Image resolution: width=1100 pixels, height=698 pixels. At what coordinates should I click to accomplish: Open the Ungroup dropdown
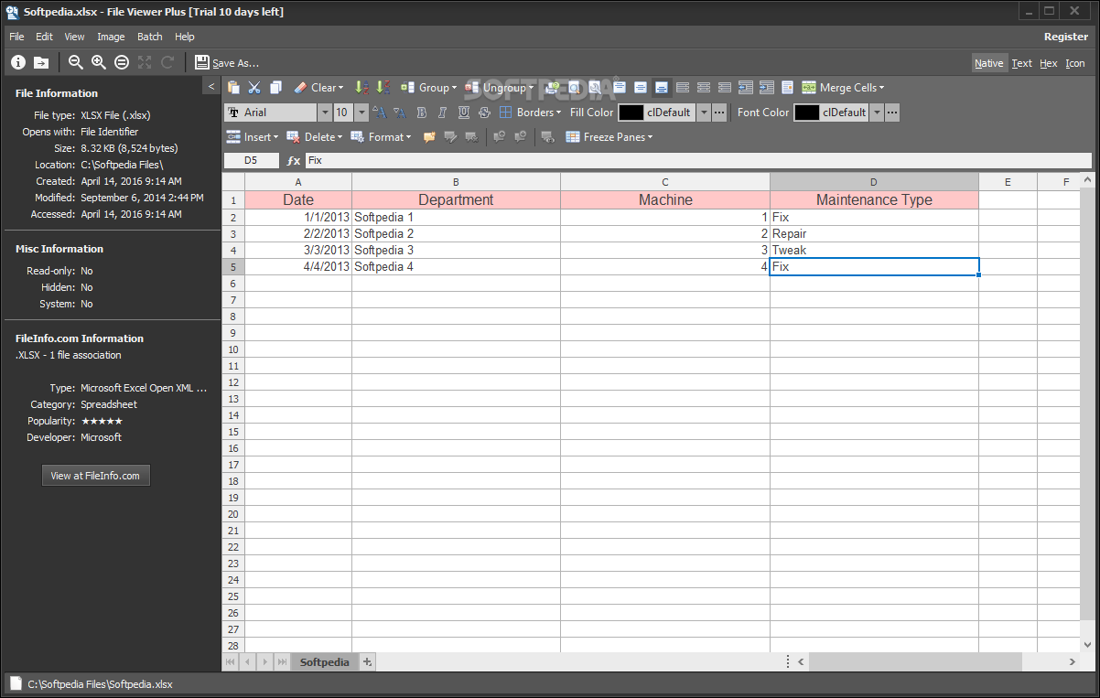(501, 88)
